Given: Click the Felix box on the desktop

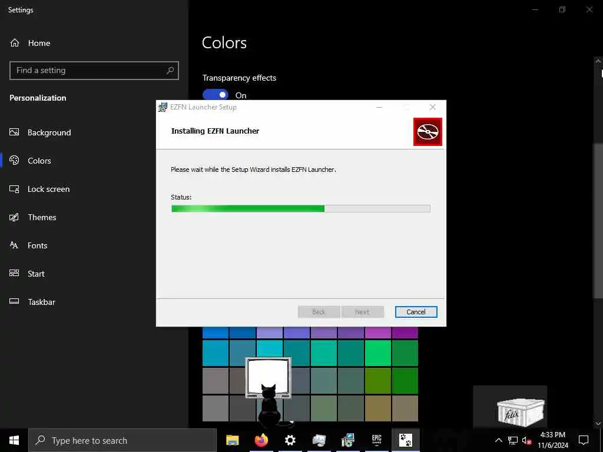Looking at the screenshot, I should click(x=521, y=412).
